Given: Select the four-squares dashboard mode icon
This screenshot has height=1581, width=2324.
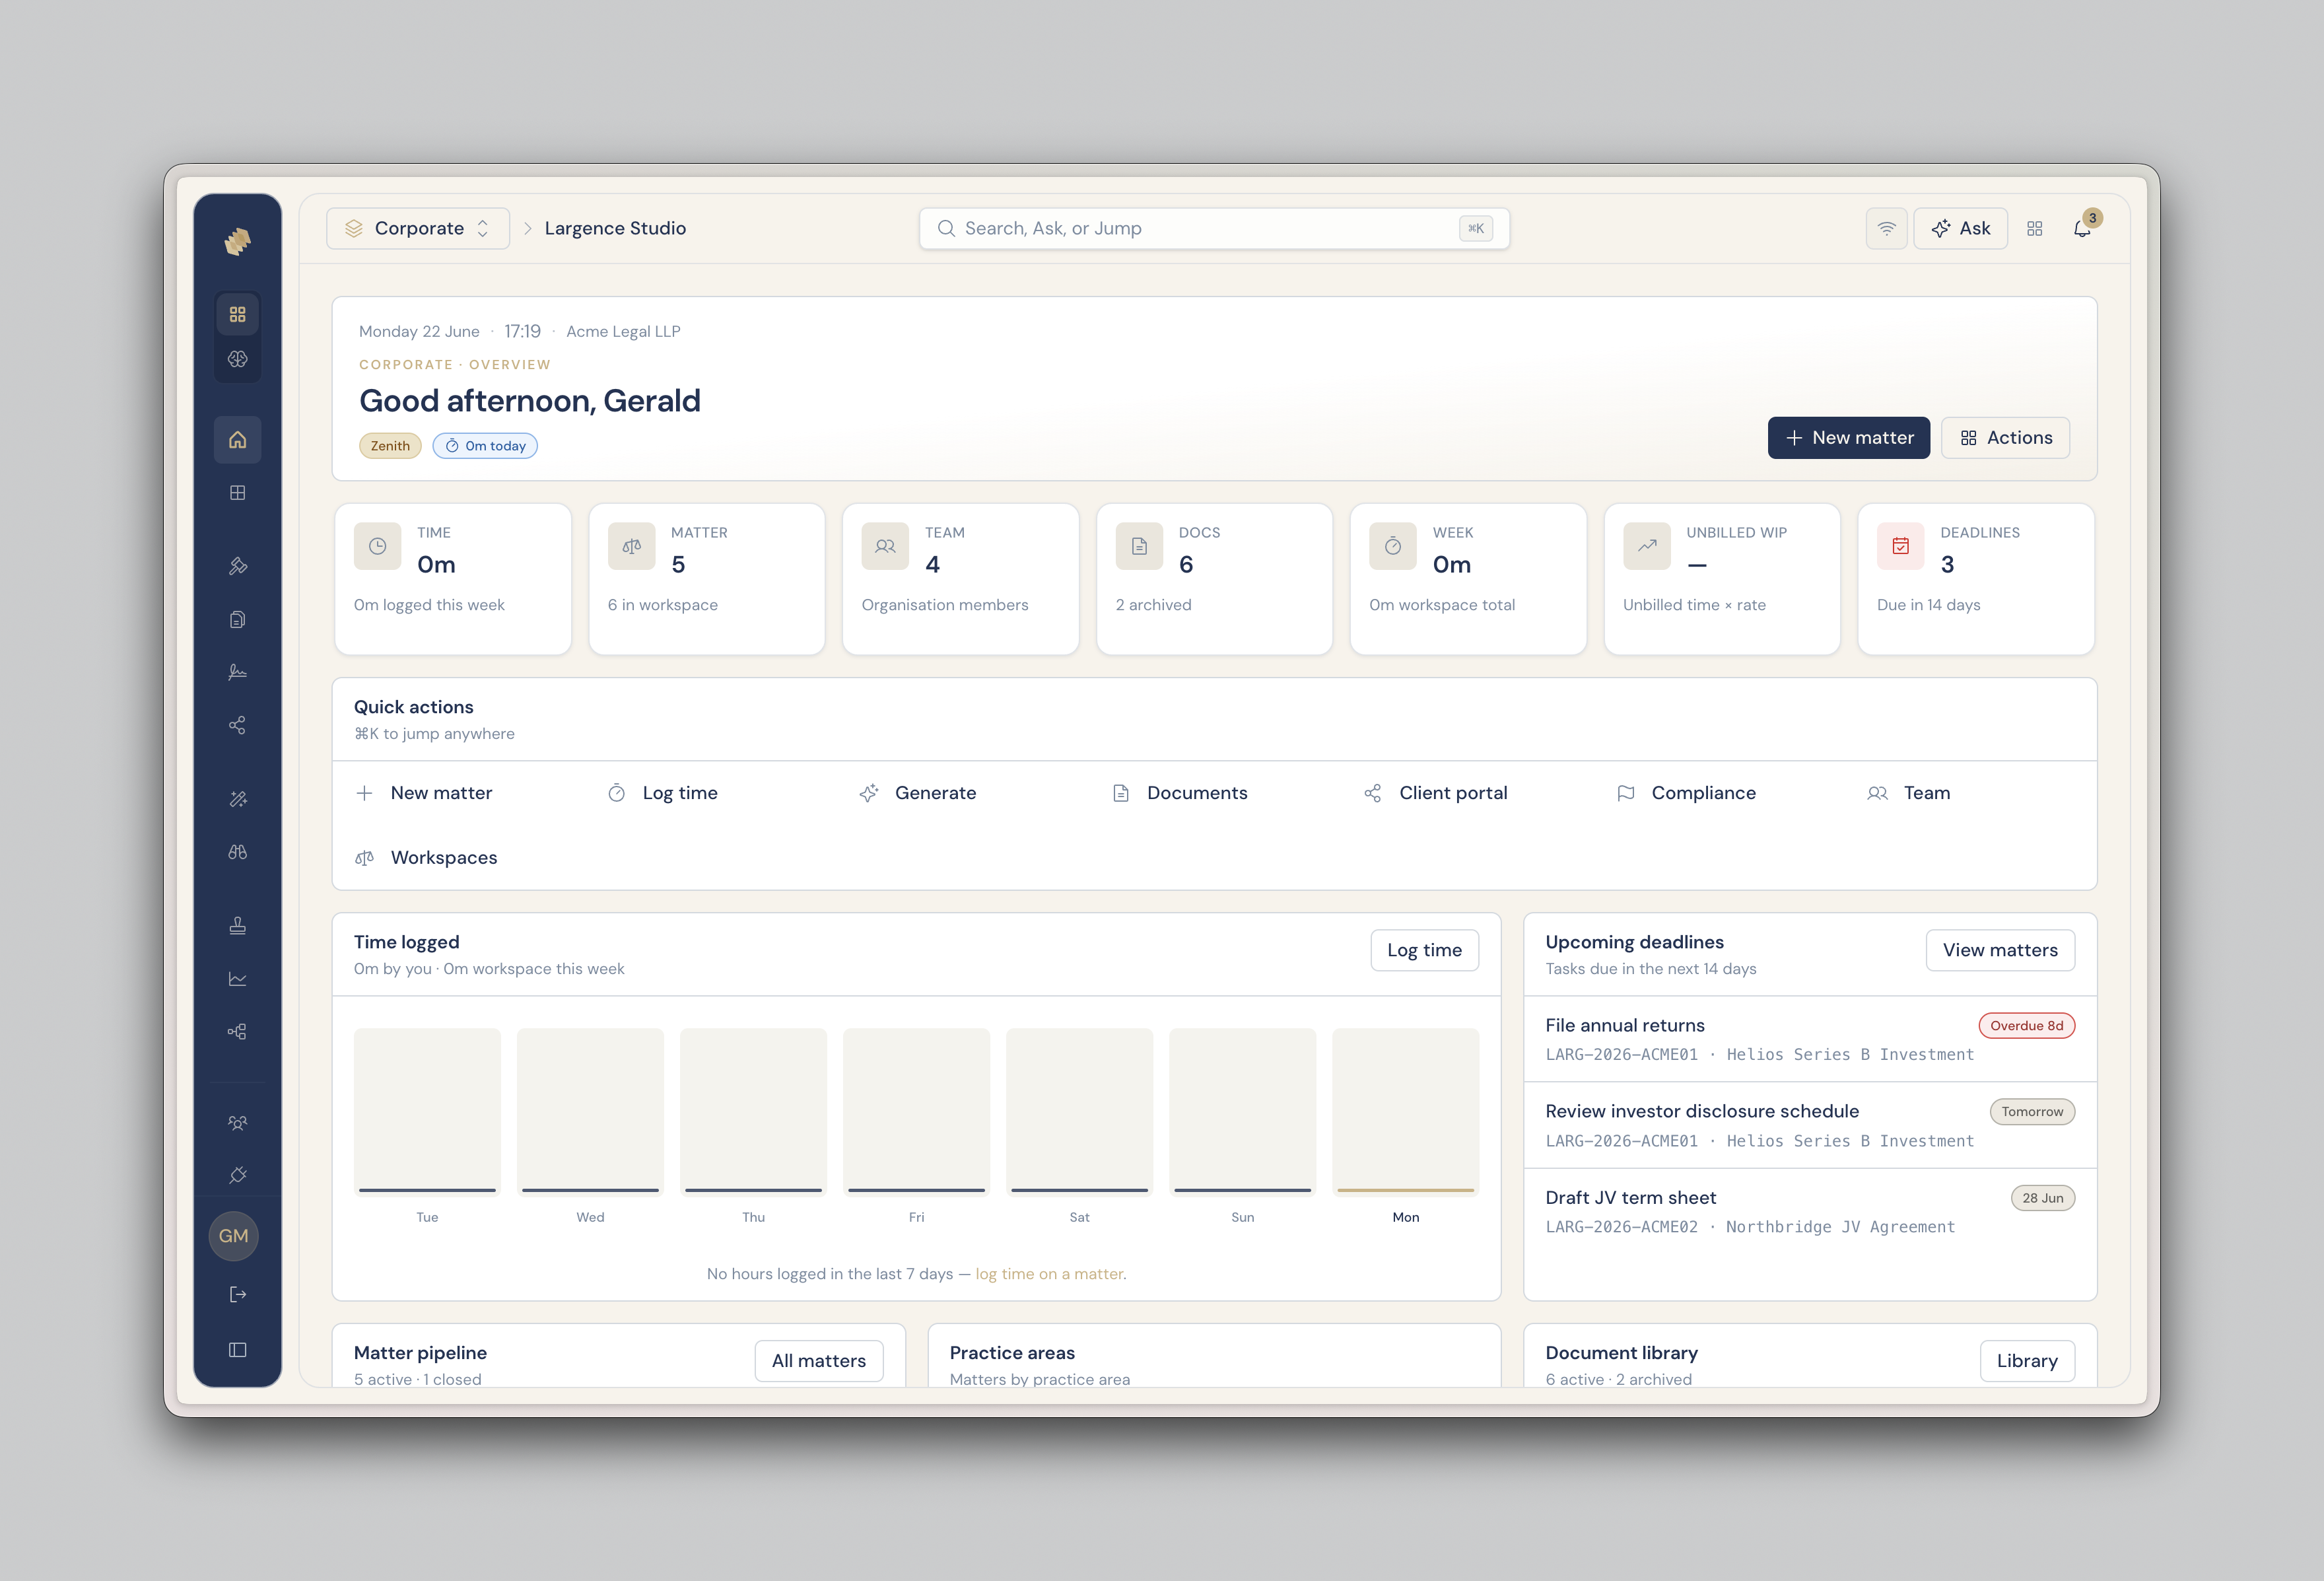Looking at the screenshot, I should pos(237,314).
